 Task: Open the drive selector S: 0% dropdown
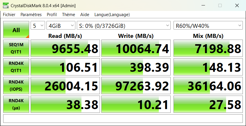click(x=124, y=26)
